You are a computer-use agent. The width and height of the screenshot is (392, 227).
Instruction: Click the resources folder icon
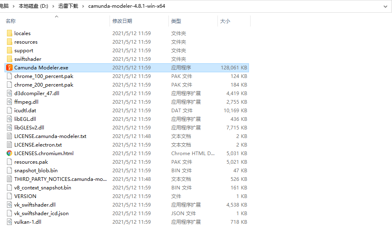point(9,42)
